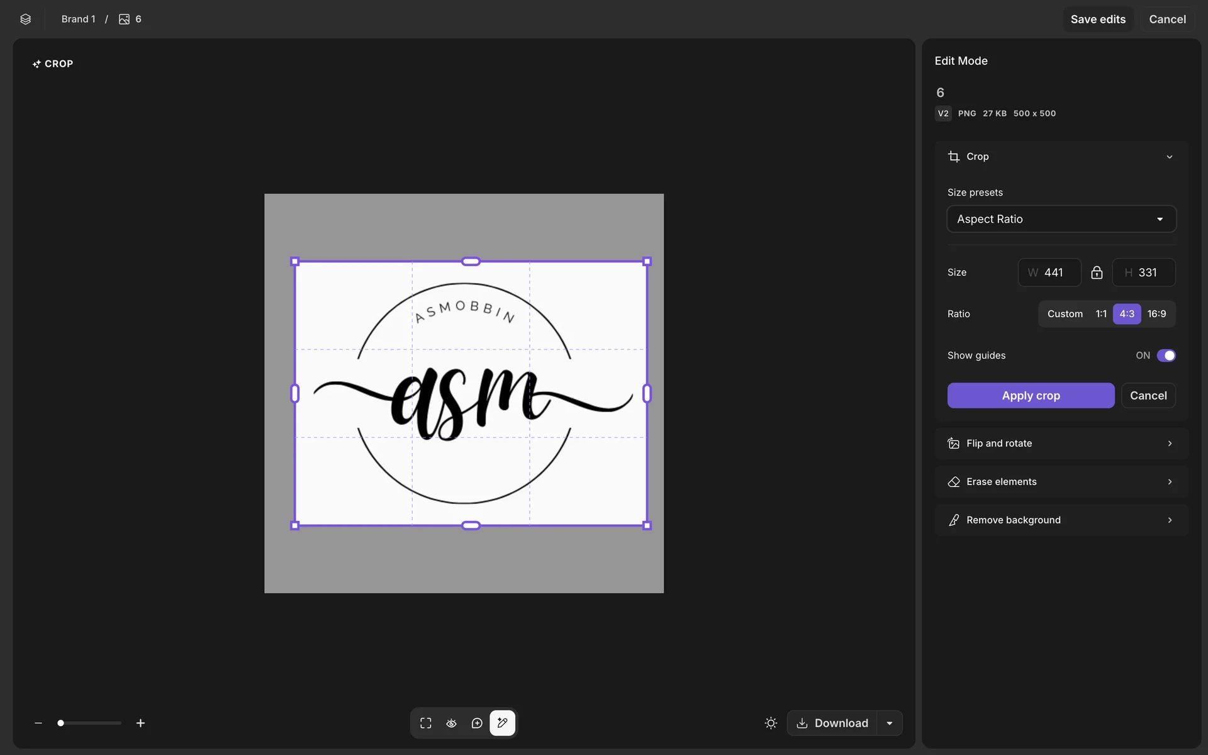Click the edit pencil icon in bottom toolbar
The width and height of the screenshot is (1208, 755).
pos(502,723)
